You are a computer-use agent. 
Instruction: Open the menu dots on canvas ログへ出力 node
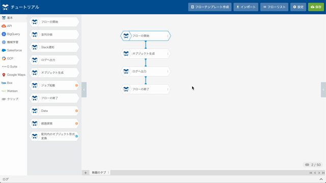click(x=168, y=71)
